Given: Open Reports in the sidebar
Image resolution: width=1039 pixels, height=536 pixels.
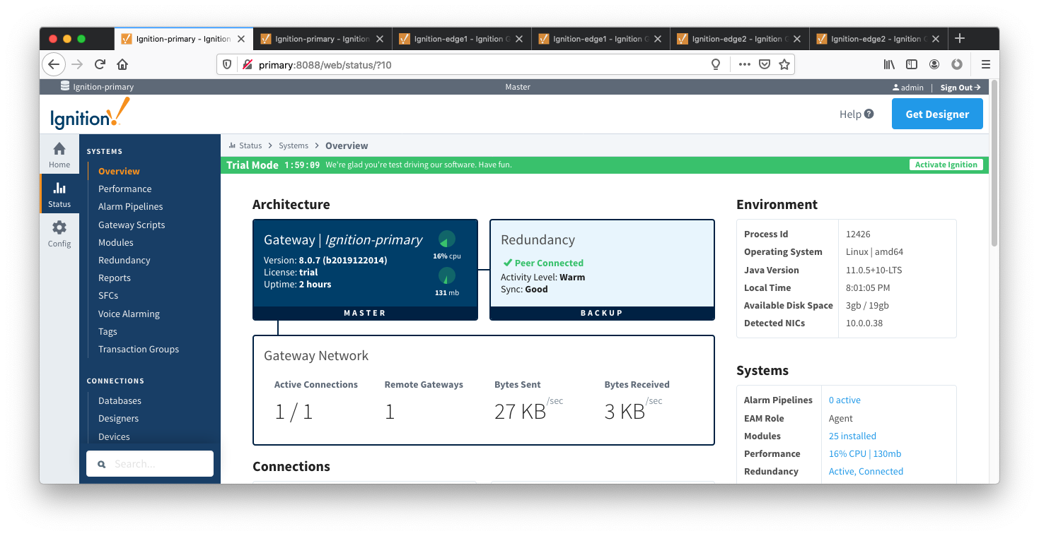Looking at the screenshot, I should click(115, 278).
